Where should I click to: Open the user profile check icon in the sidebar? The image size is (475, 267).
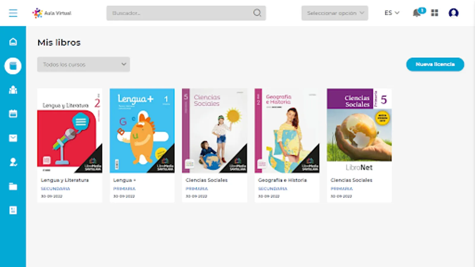click(x=13, y=162)
